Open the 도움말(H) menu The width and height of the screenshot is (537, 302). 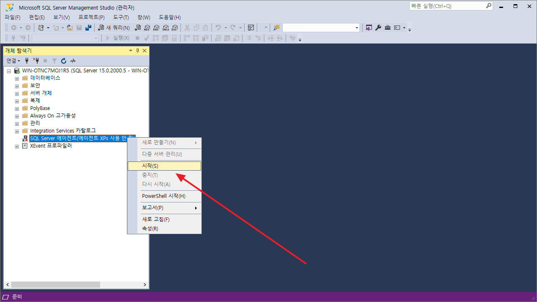170,17
